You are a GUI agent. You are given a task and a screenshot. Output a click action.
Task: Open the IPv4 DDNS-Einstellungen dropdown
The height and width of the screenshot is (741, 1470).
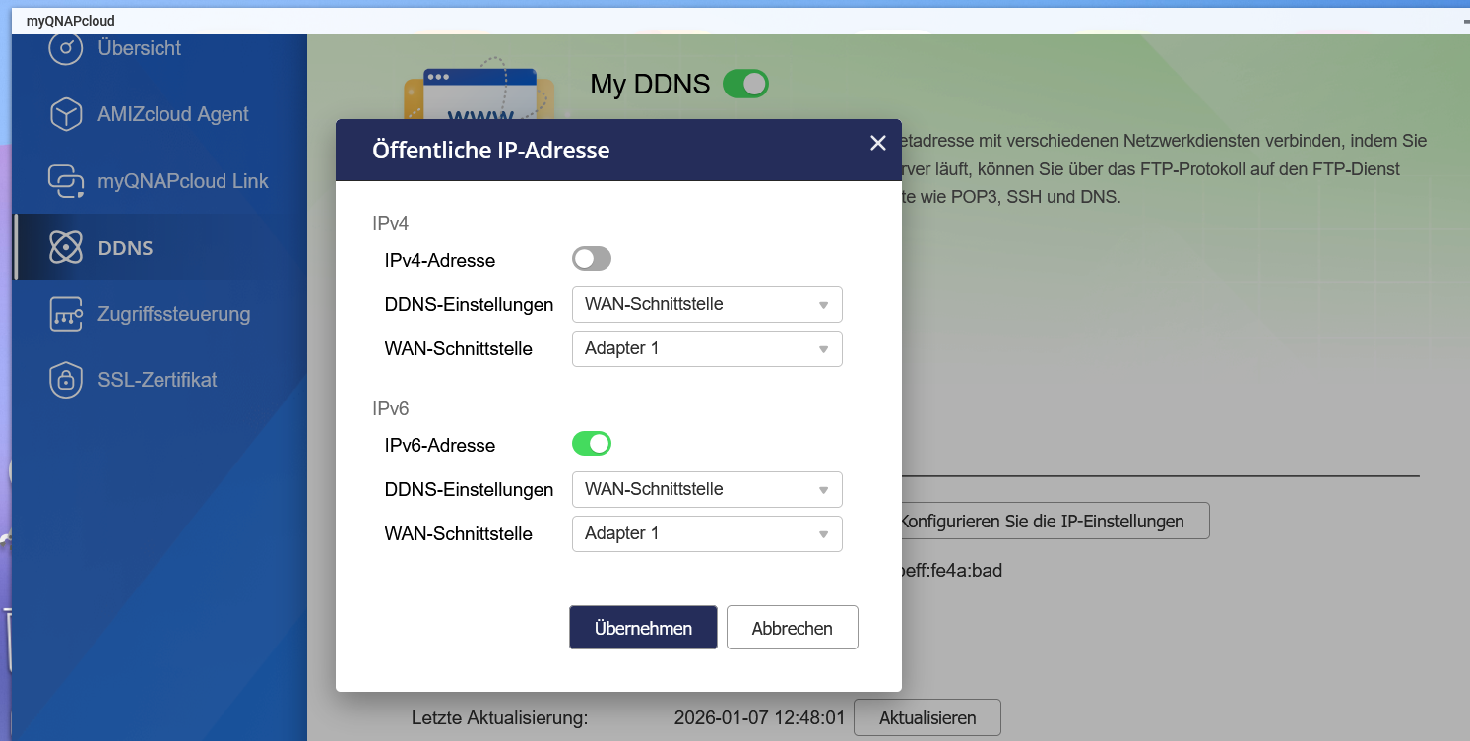(707, 305)
